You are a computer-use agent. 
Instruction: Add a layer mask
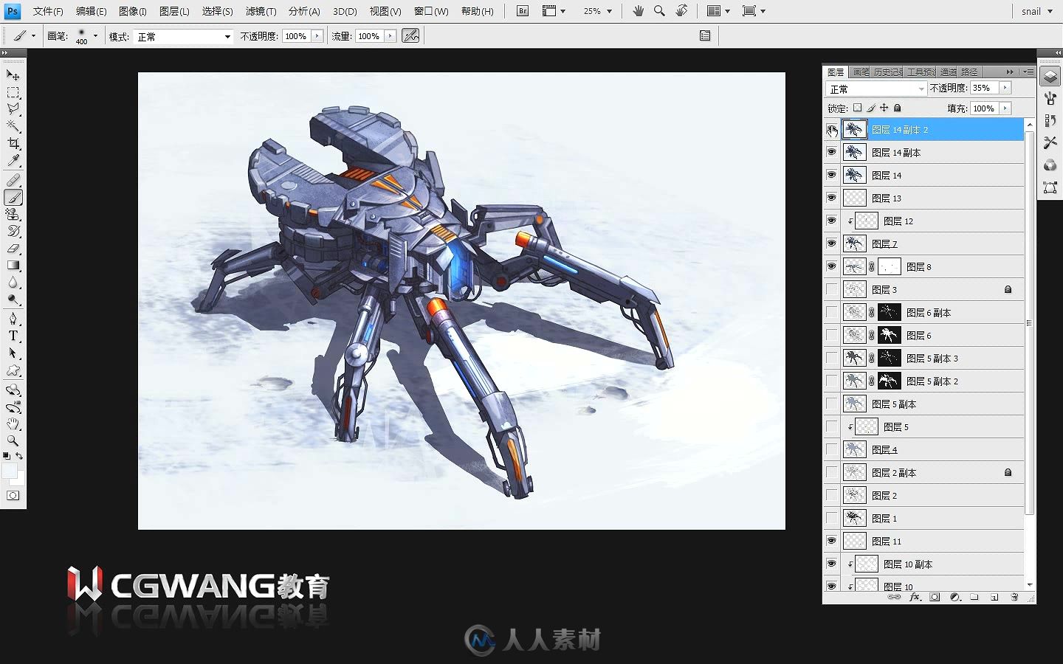(x=935, y=597)
